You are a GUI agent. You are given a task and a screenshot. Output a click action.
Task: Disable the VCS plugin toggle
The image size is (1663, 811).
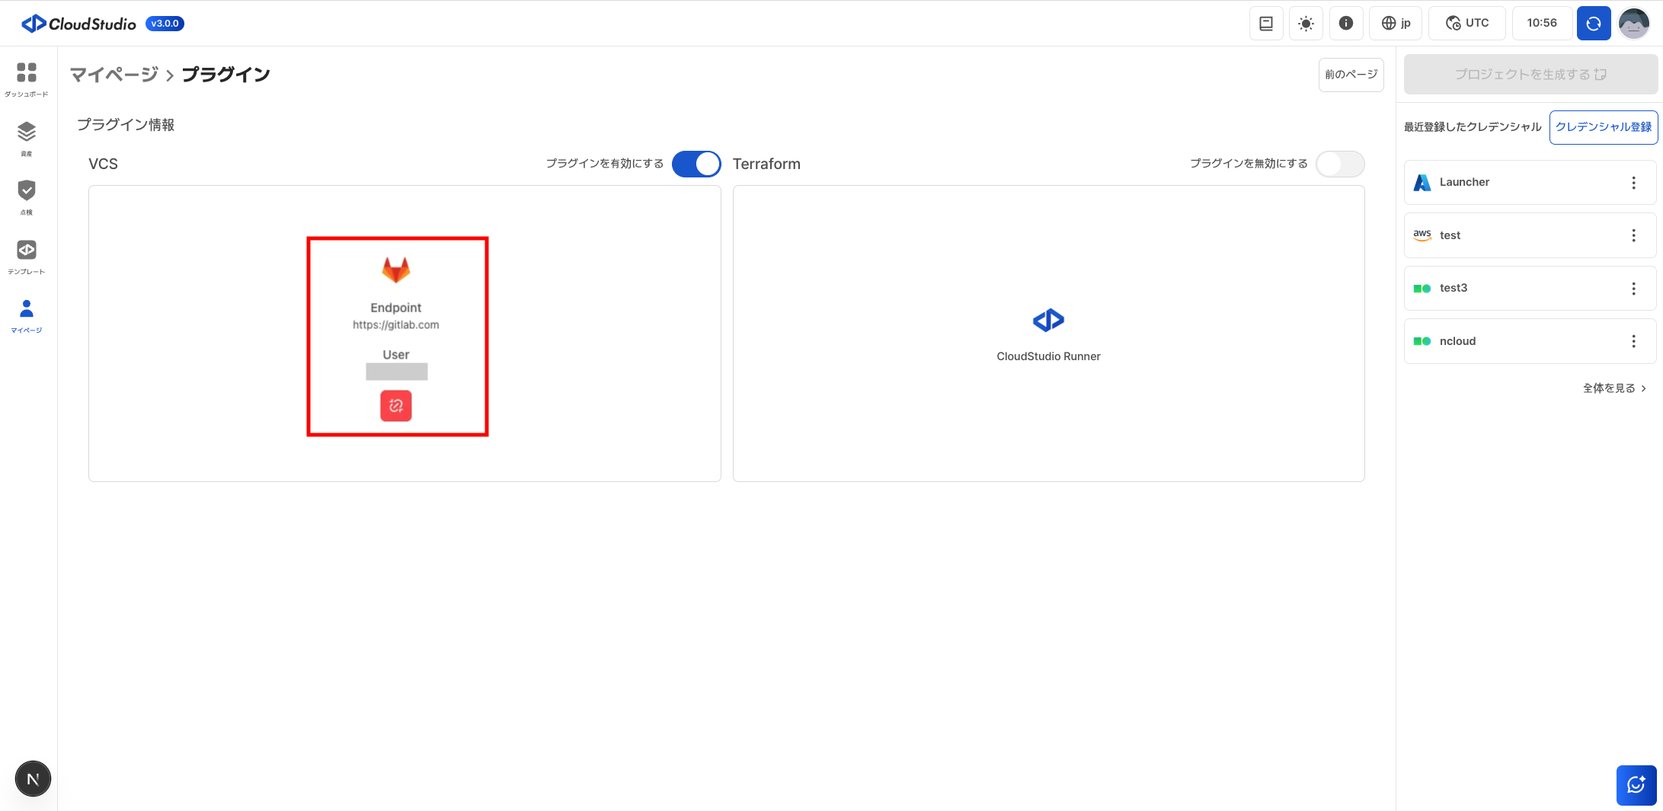click(x=696, y=164)
